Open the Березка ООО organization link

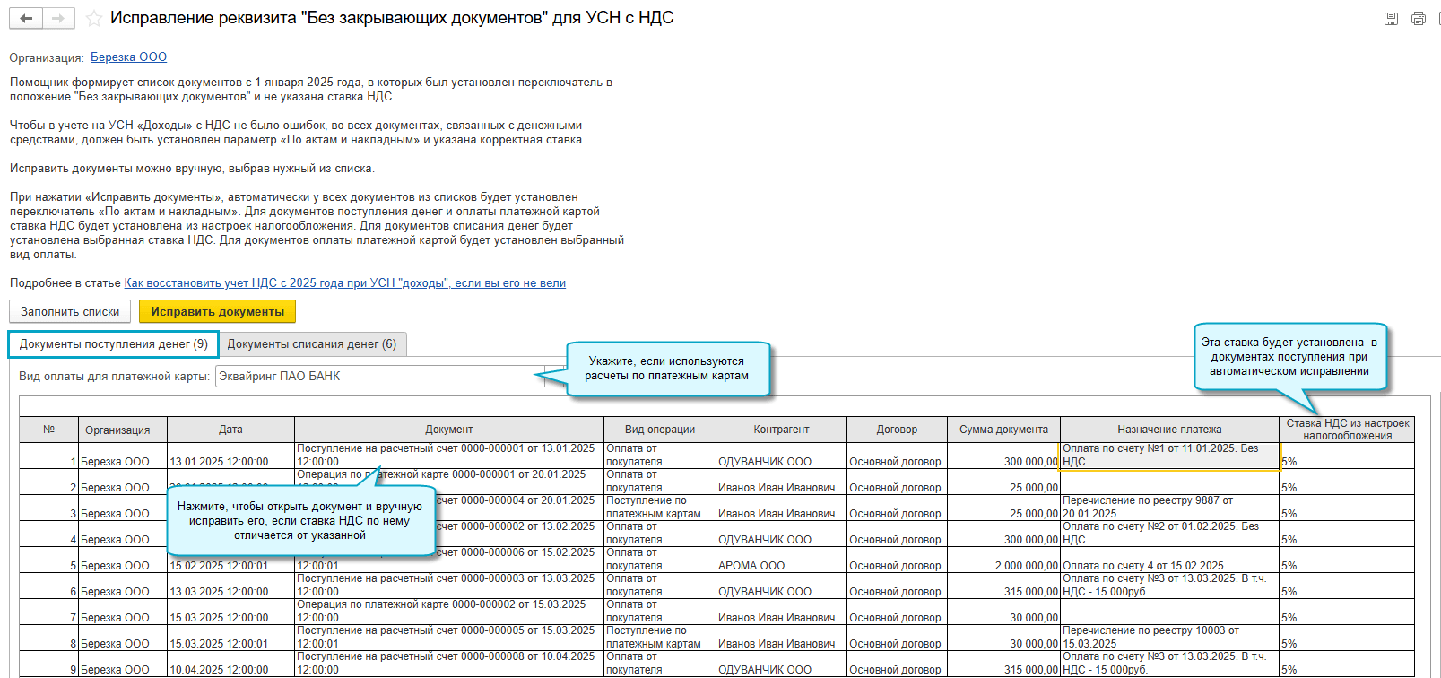(x=128, y=57)
